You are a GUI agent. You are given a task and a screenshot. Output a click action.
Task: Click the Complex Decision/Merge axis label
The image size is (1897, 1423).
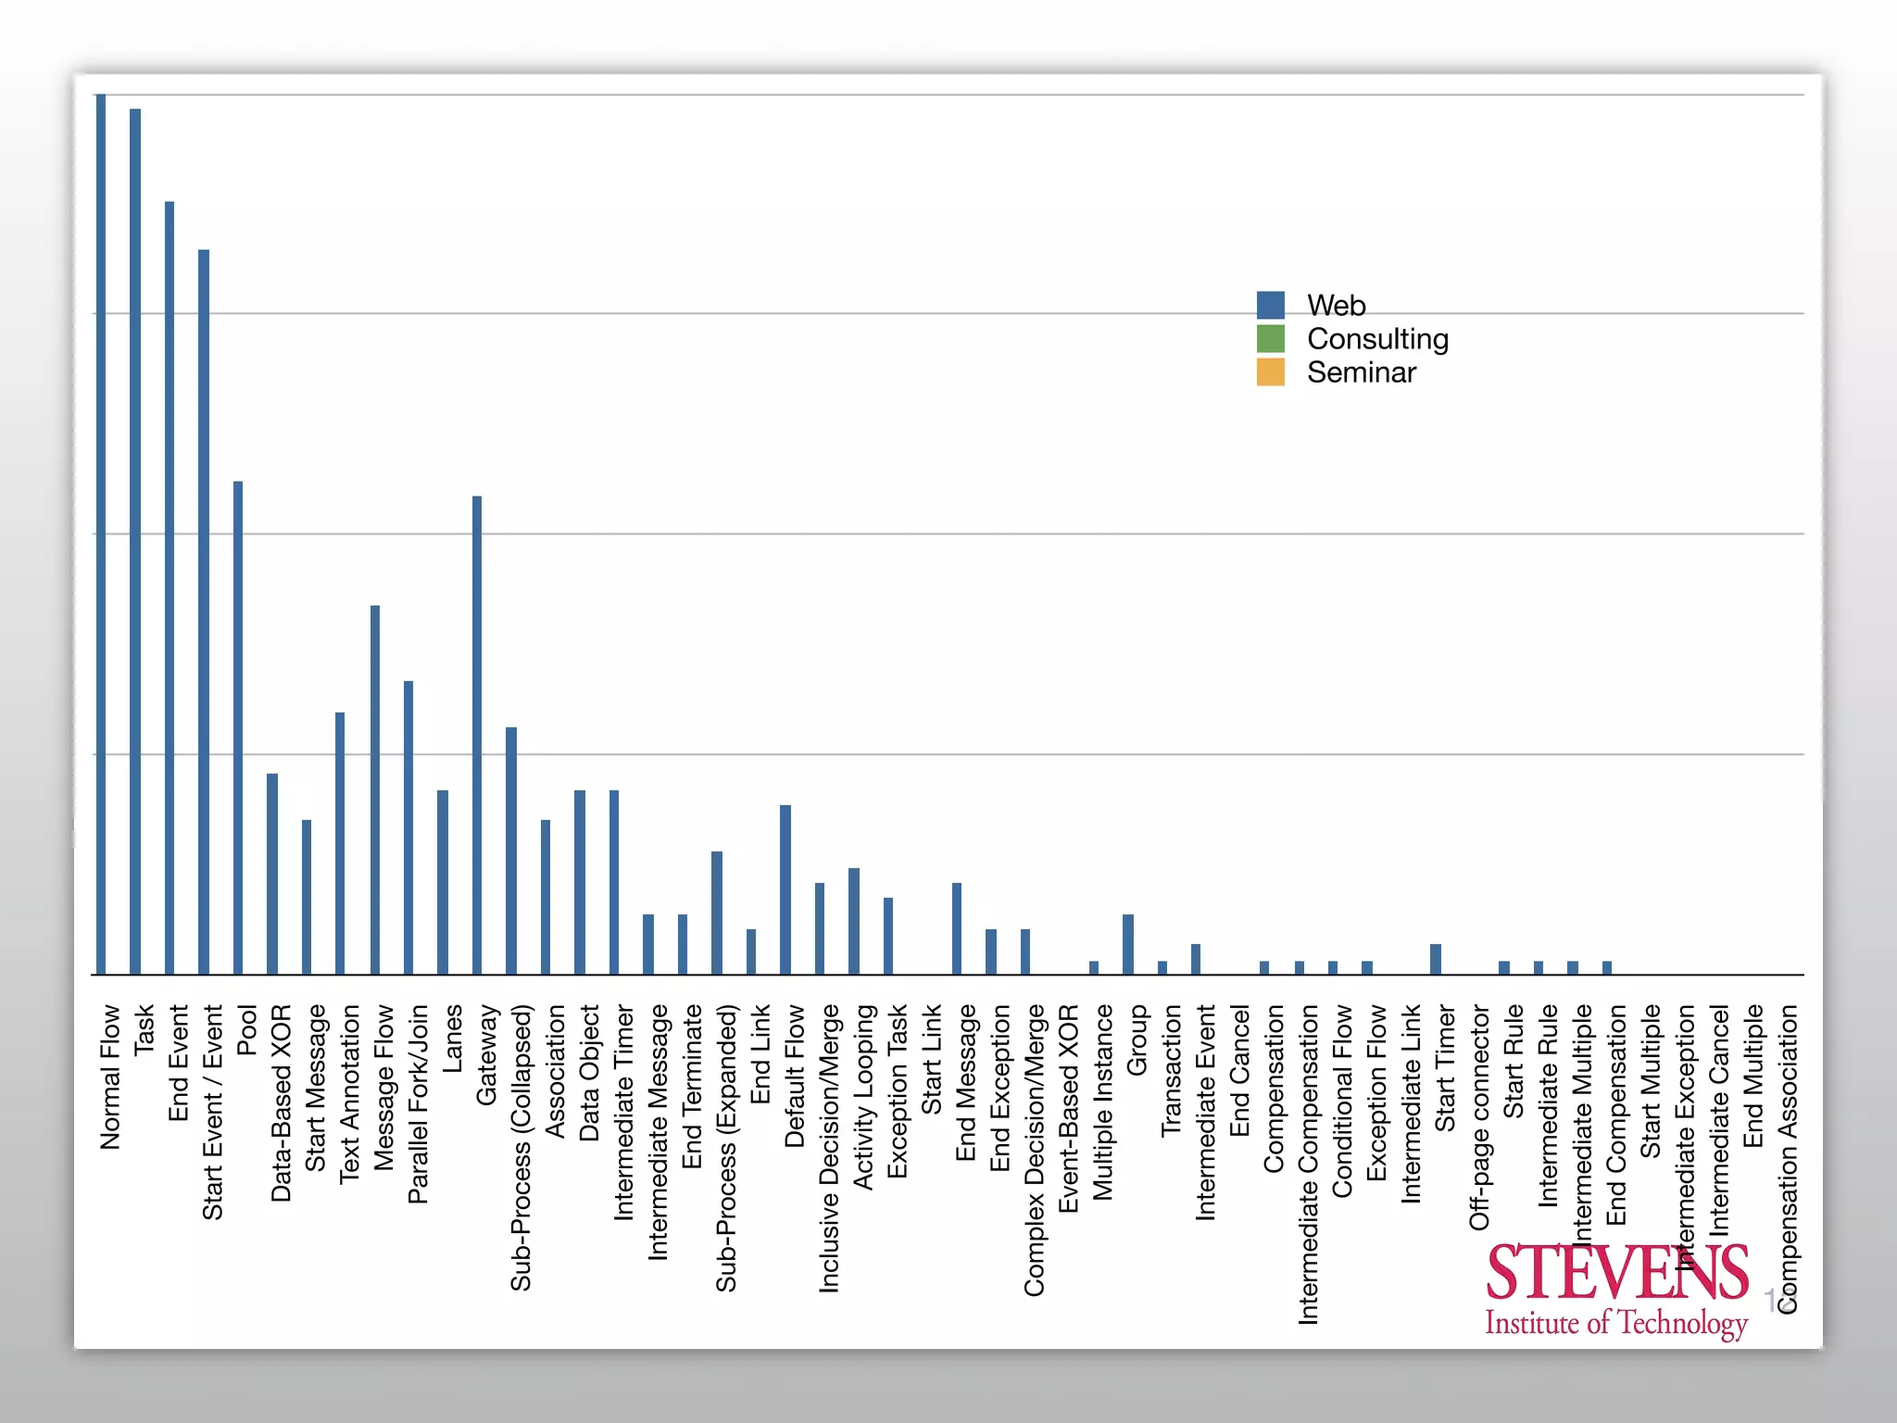point(1034,1150)
